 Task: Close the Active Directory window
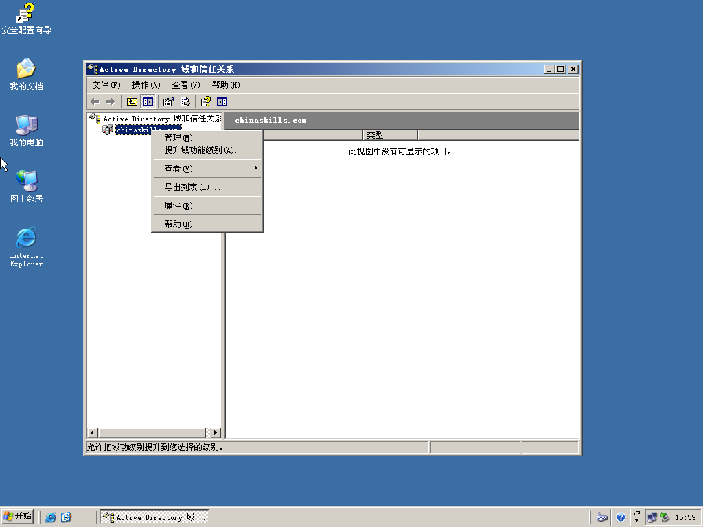point(573,69)
